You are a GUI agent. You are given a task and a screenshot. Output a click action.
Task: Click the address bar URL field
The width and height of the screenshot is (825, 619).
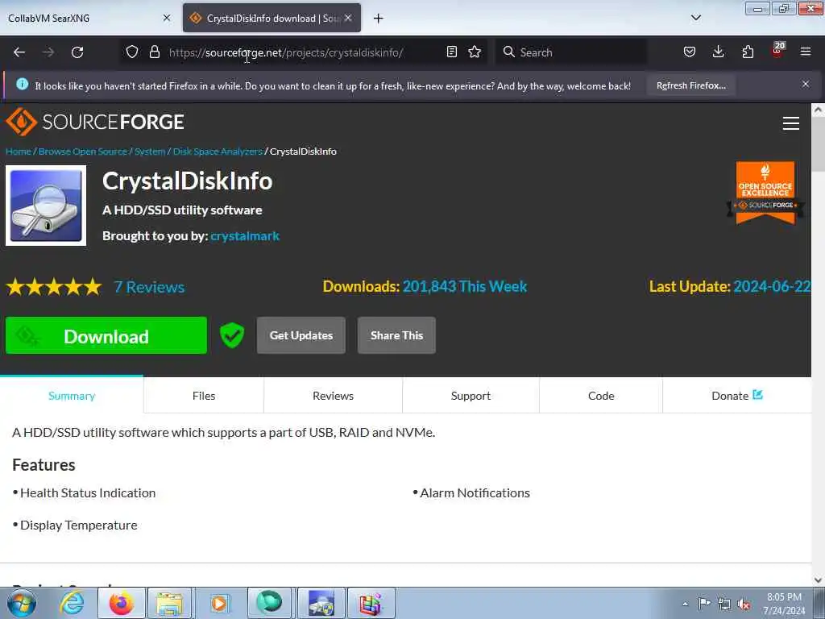(x=303, y=52)
